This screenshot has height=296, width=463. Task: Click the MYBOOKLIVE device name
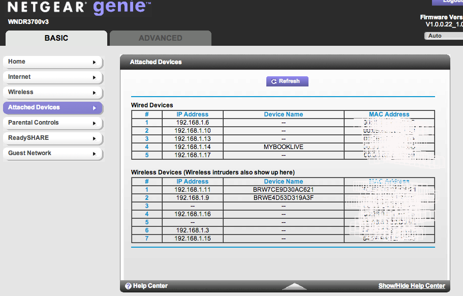(284, 147)
